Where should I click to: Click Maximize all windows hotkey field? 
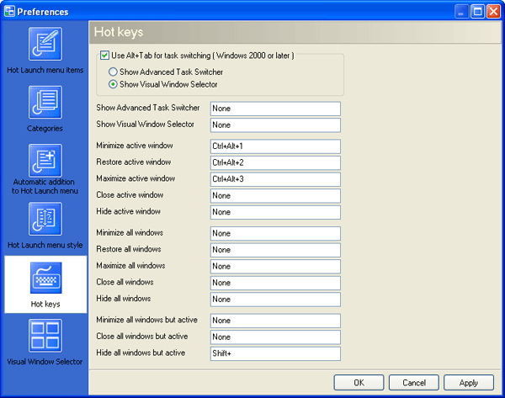pyautogui.click(x=275, y=266)
